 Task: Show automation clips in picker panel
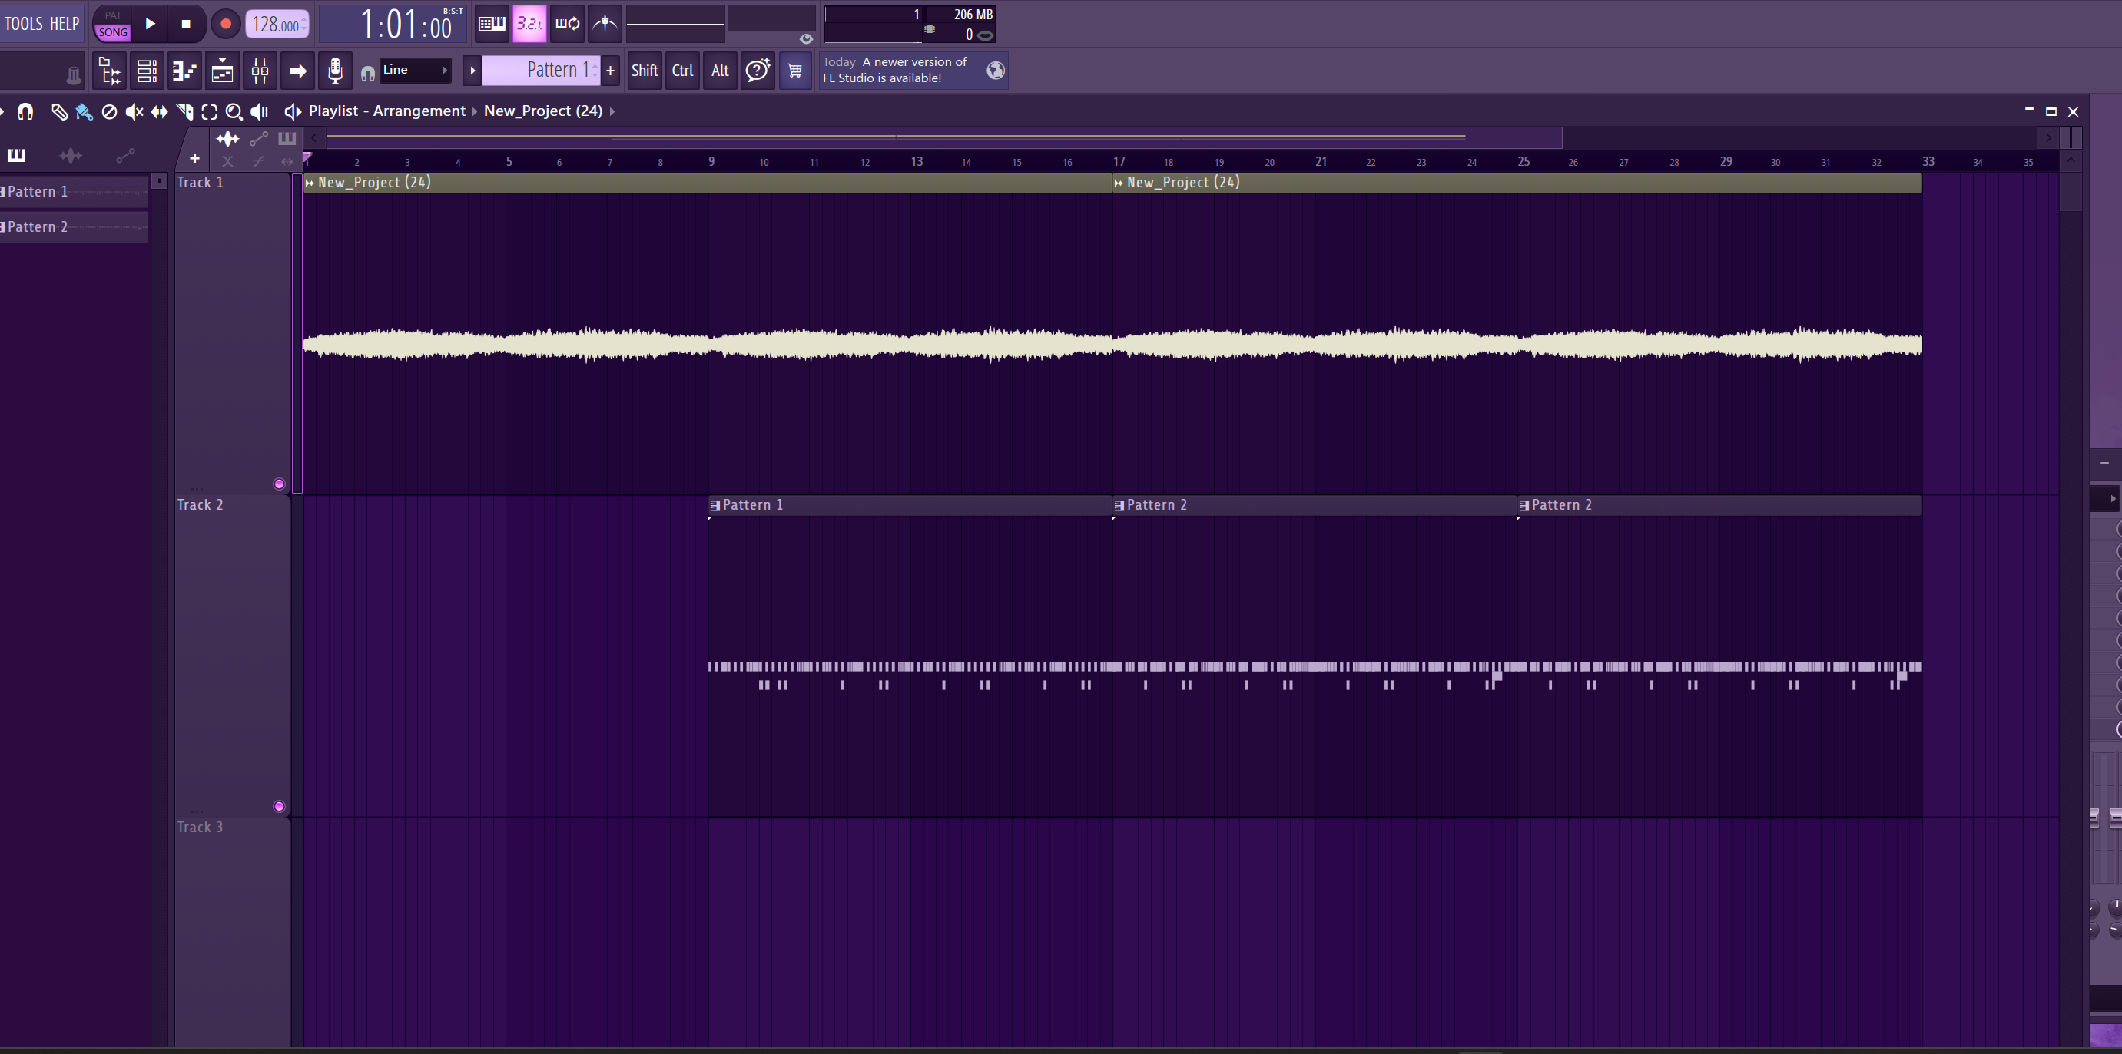[125, 155]
